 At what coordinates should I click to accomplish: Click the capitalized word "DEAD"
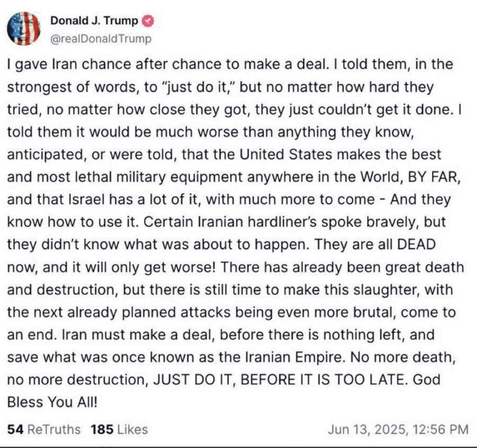[x=416, y=244]
